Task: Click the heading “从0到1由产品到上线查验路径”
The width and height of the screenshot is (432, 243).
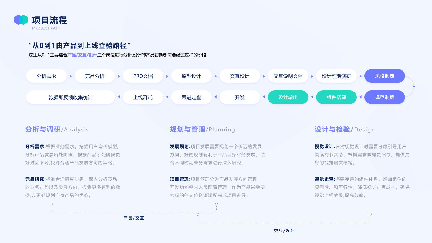Action: [x=80, y=45]
